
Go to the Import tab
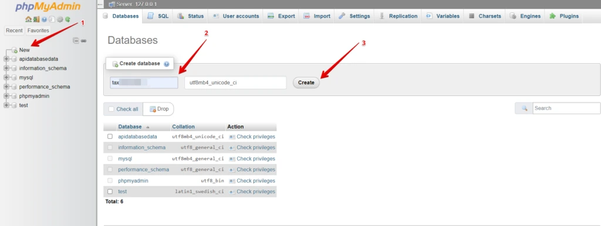pyautogui.click(x=317, y=16)
